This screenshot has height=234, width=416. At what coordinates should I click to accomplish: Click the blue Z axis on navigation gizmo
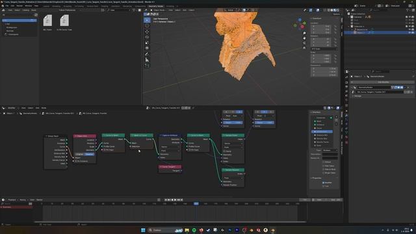tap(300, 20)
